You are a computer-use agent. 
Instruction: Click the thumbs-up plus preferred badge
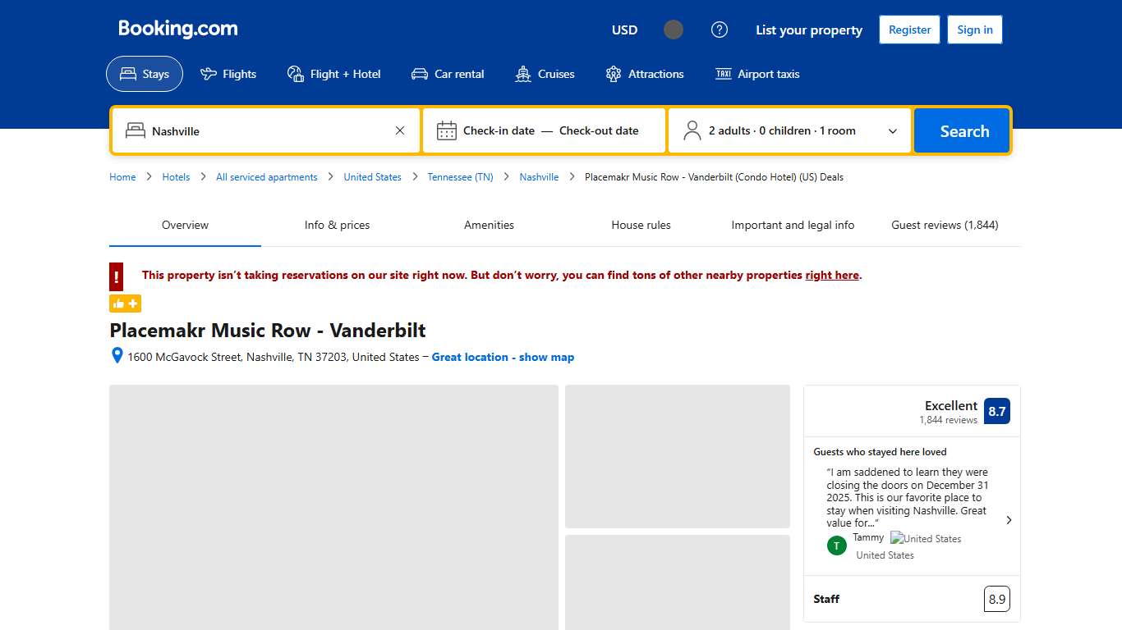click(x=125, y=304)
